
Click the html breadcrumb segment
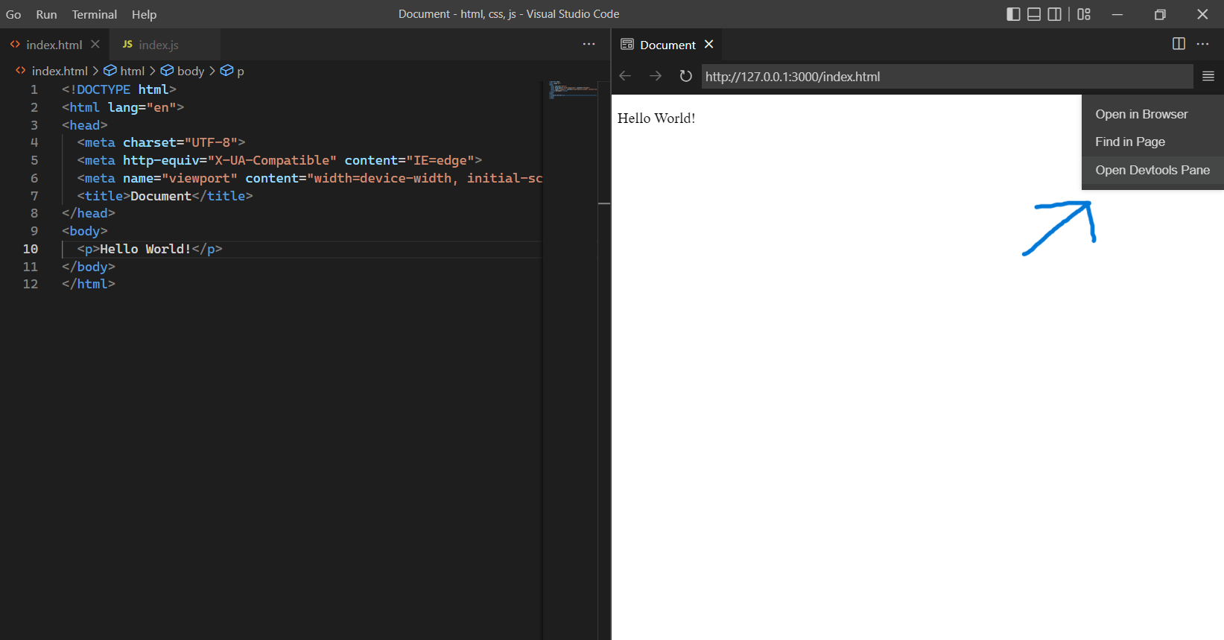(x=124, y=71)
